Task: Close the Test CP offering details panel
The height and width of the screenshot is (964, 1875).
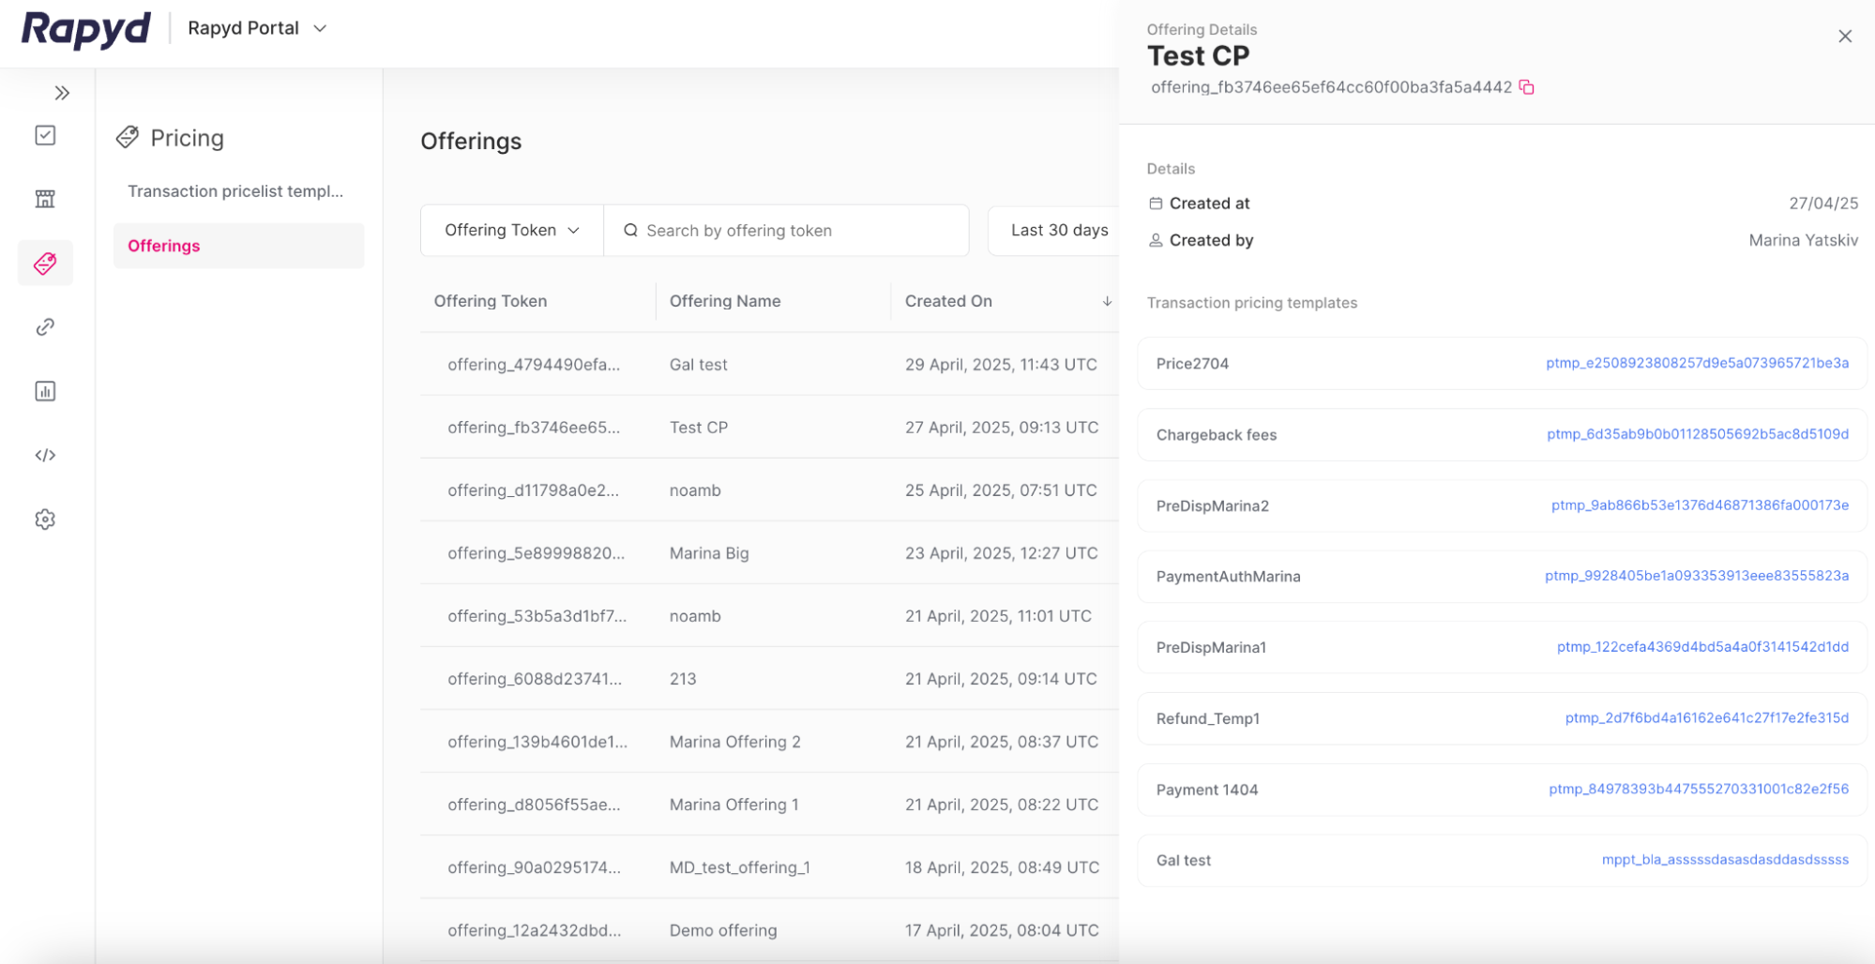Action: pyautogui.click(x=1844, y=36)
